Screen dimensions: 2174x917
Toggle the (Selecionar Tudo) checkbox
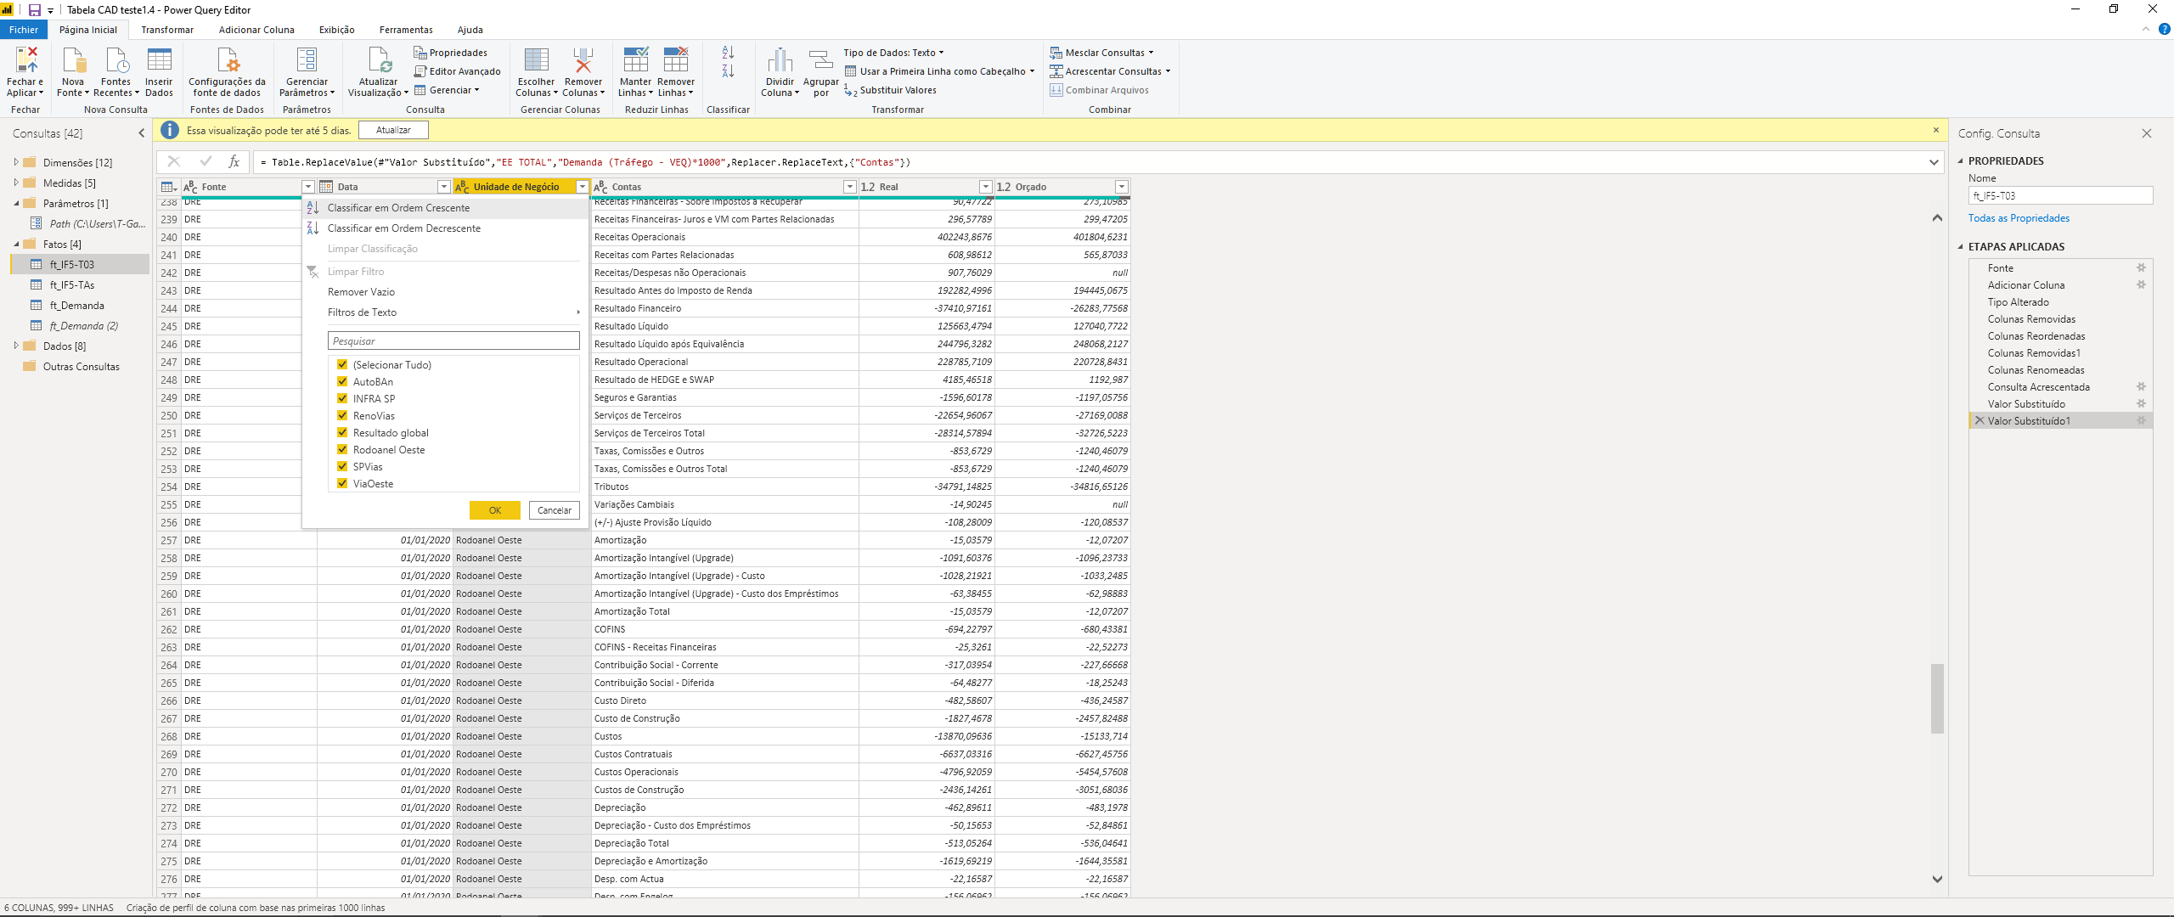[x=342, y=365]
